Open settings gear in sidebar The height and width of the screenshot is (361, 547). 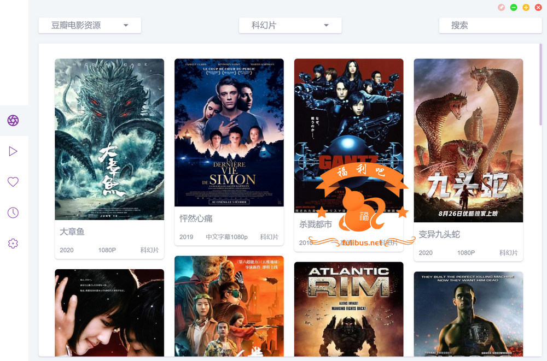[x=13, y=243]
